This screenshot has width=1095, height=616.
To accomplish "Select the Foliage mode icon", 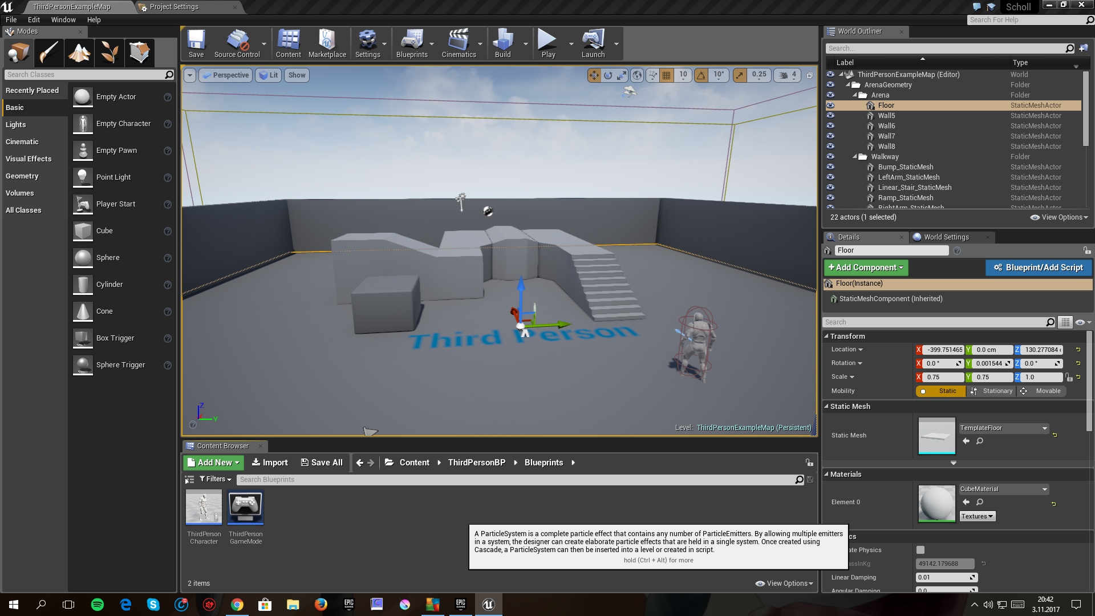I will pos(109,53).
